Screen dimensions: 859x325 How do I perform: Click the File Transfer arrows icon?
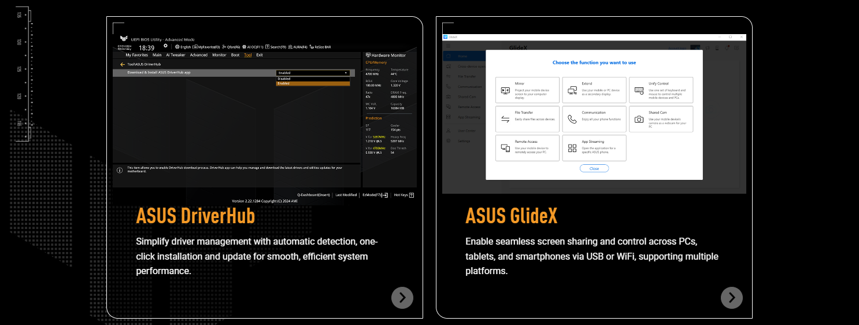pyautogui.click(x=505, y=119)
